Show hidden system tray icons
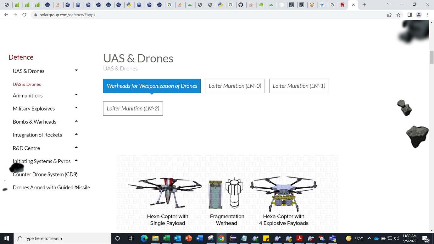Image resolution: width=434 pixels, height=244 pixels. tap(370, 238)
